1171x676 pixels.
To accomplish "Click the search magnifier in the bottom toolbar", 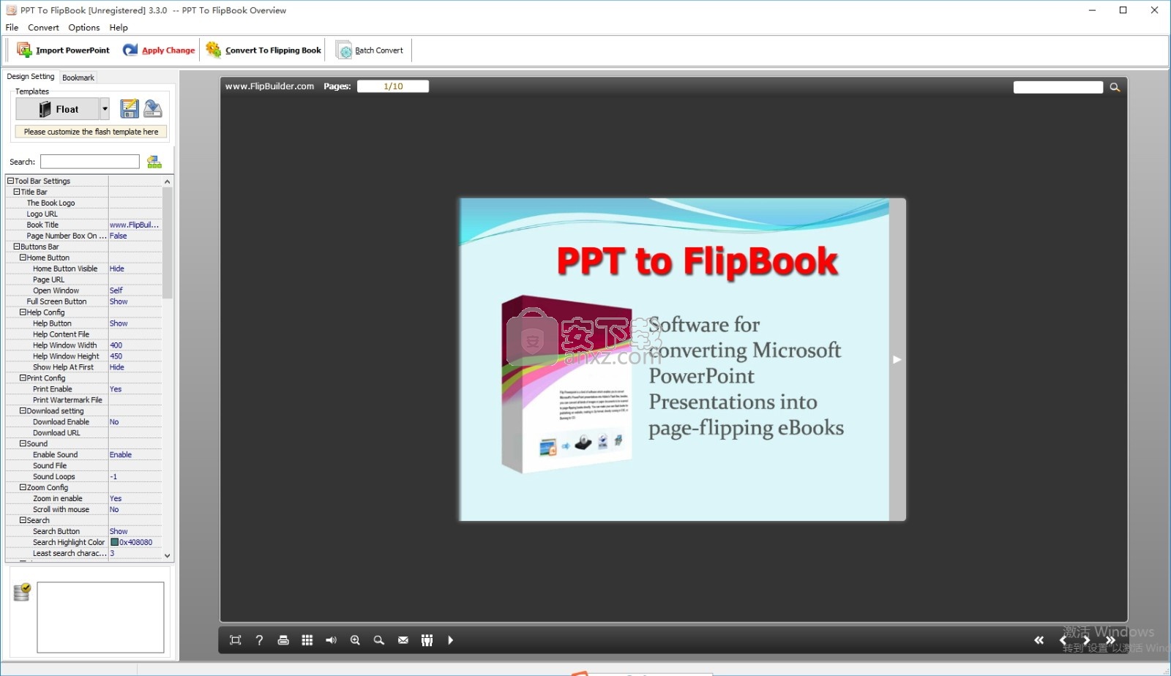I will click(x=379, y=640).
